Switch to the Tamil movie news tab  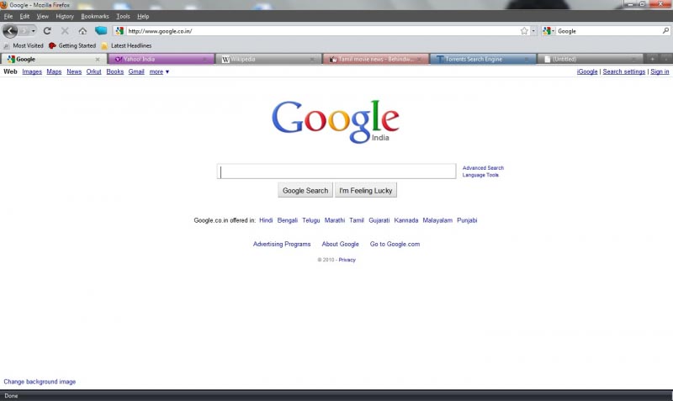point(375,59)
